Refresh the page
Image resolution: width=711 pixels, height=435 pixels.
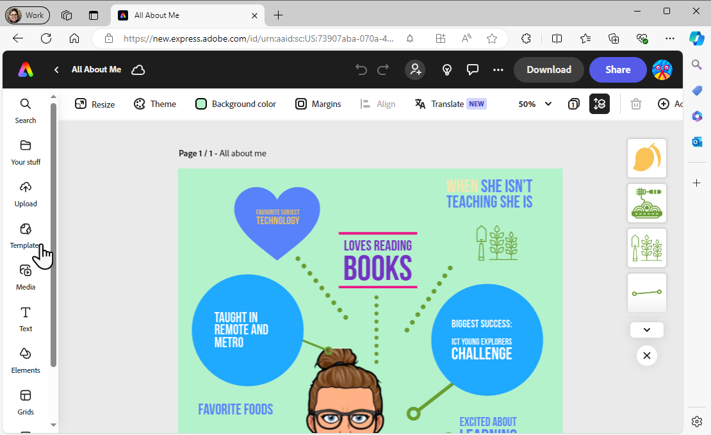pos(45,38)
